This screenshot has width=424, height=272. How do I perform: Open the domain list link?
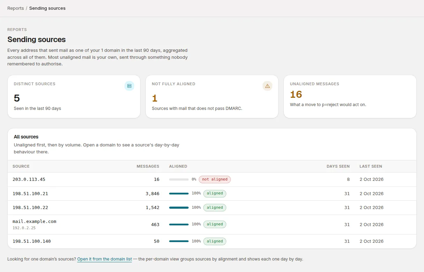105,259
